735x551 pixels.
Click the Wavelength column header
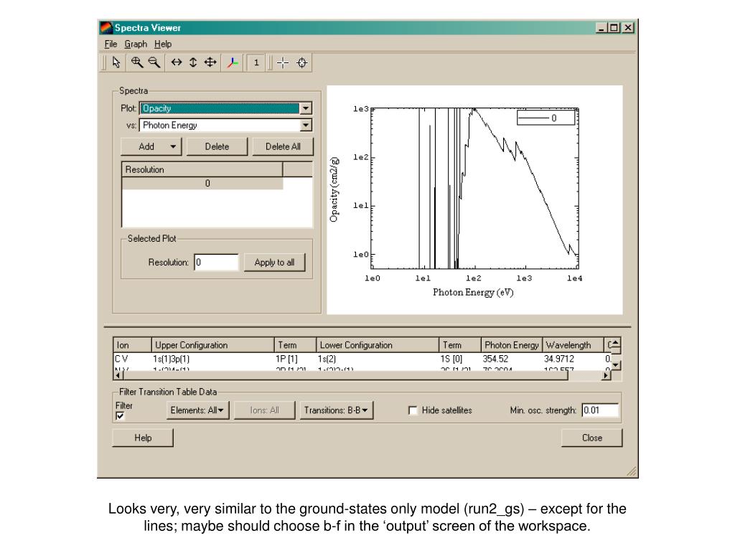coord(573,345)
